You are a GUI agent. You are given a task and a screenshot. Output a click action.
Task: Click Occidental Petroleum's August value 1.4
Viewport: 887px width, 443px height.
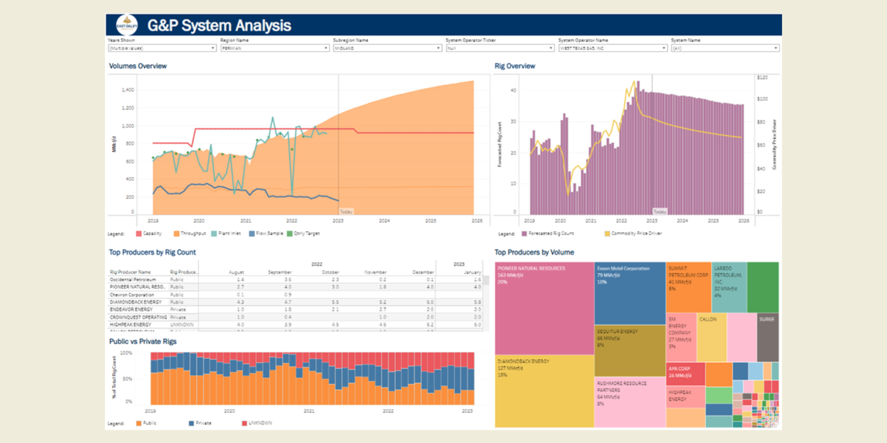(240, 279)
